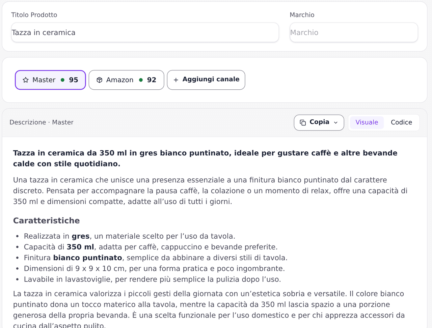Click the star icon on Master channel

click(26, 80)
